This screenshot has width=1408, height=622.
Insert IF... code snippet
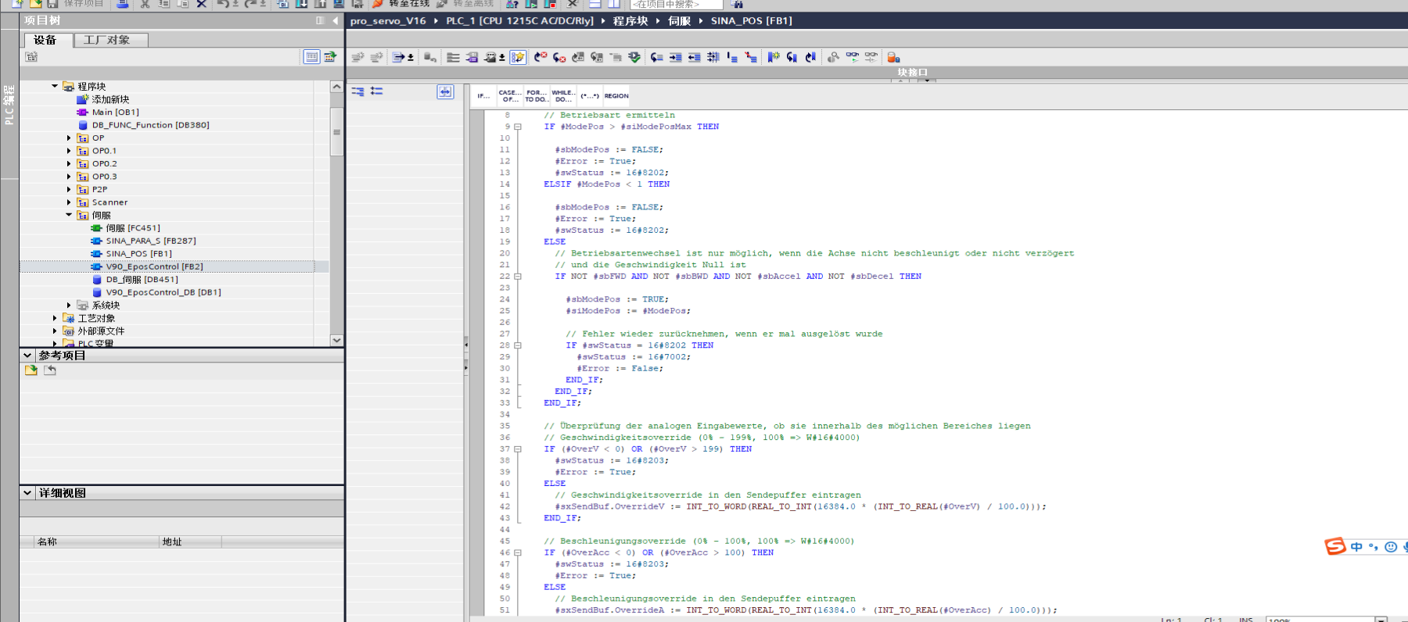point(483,96)
